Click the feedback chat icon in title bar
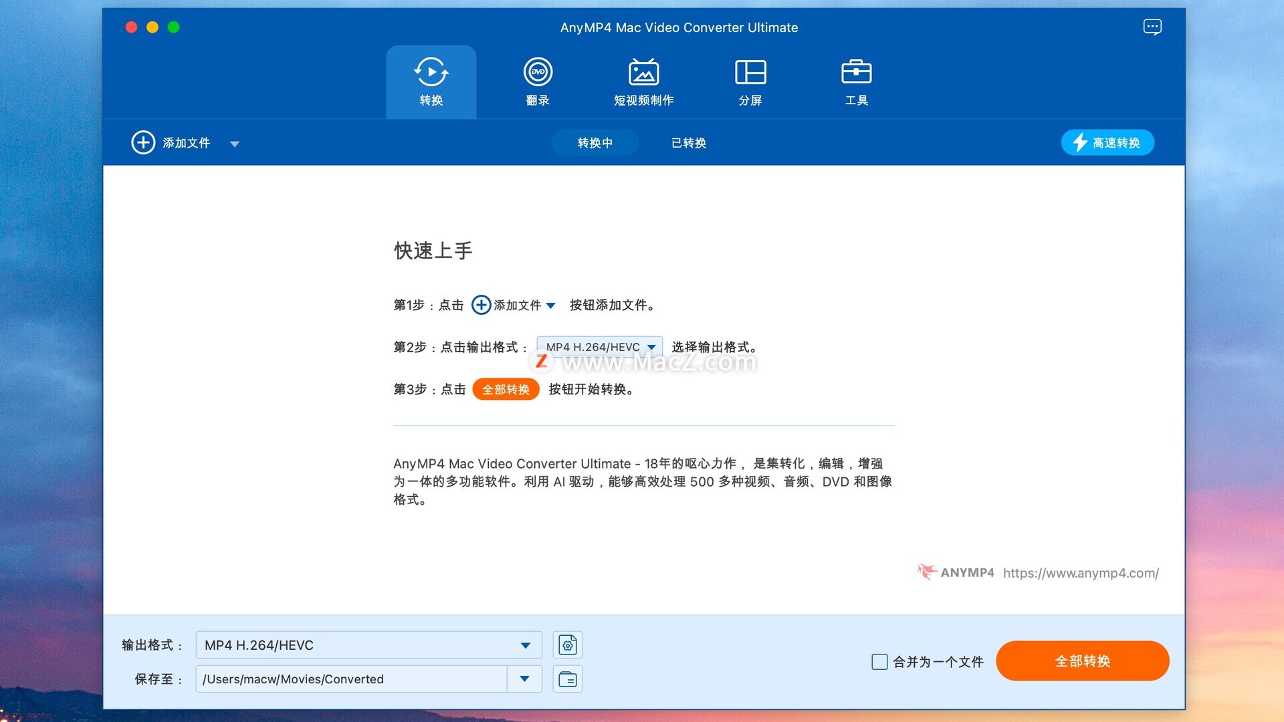The height and width of the screenshot is (722, 1284). coord(1152,27)
